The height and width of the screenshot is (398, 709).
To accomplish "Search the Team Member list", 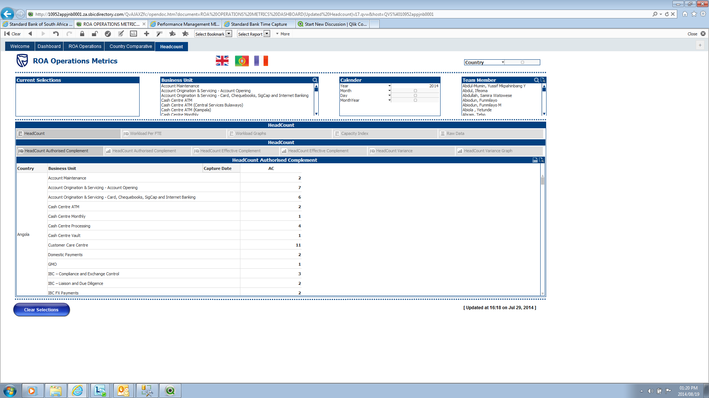I will pos(537,80).
